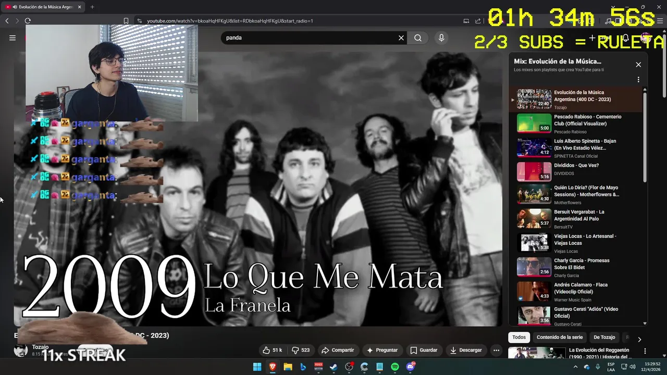Open the volume control in the tray
The image size is (667, 375).
pos(632,367)
